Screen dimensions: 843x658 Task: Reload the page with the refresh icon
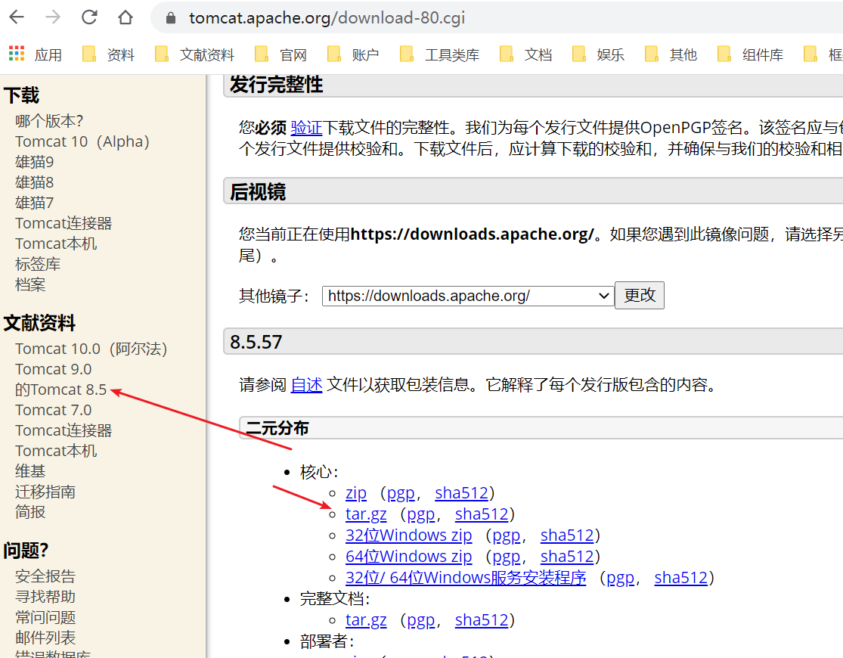point(89,17)
